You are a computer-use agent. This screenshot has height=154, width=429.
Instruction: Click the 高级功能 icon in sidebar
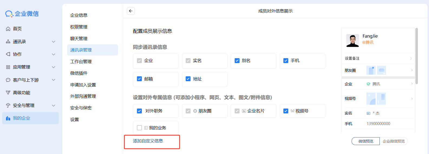pyautogui.click(x=8, y=93)
